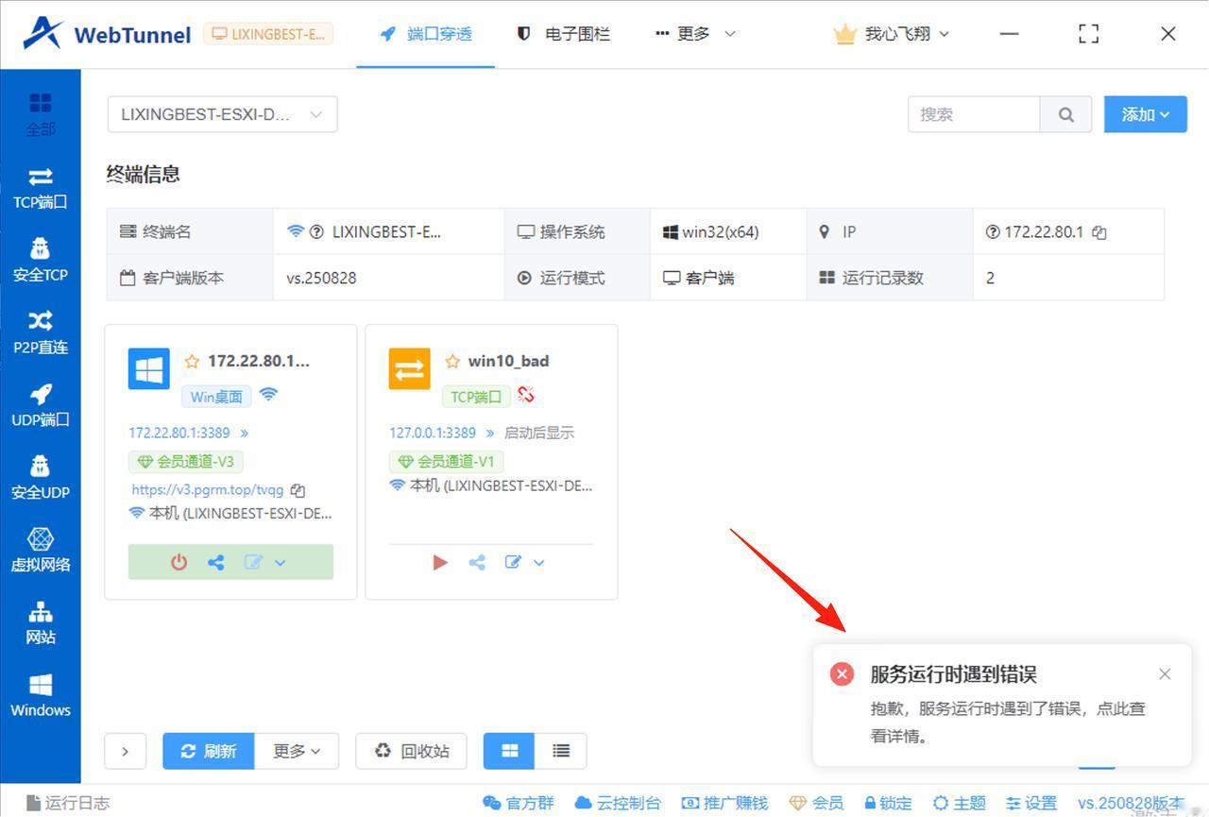Stop the 172.22.80.1 tunnel with power icon
This screenshot has height=817, width=1209.
click(x=179, y=562)
